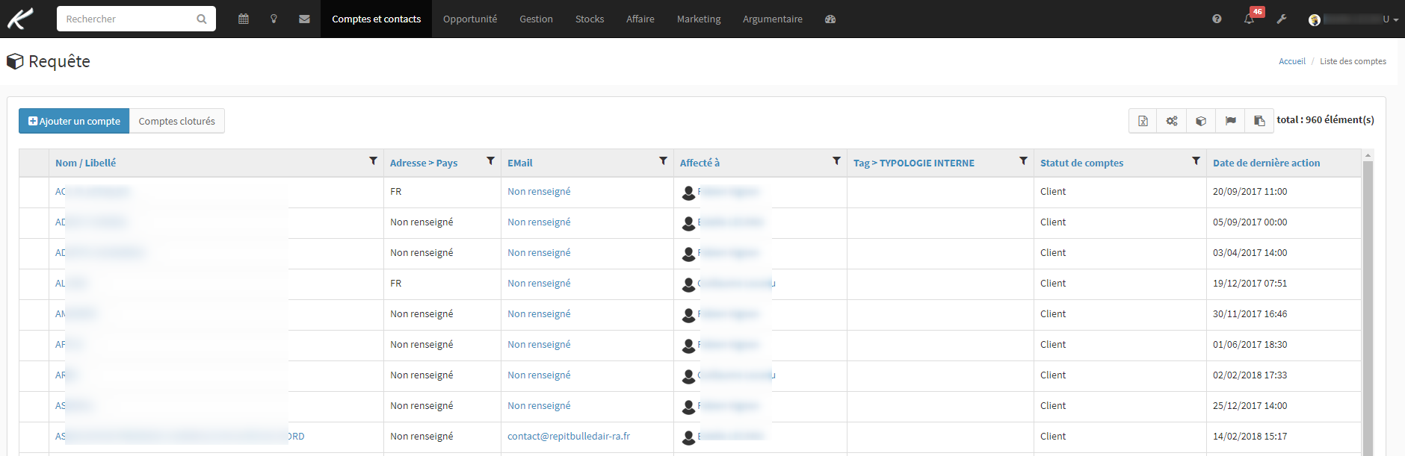Viewport: 1405px width, 456px height.
Task: Click the application logo in top-left corner
Action: [x=20, y=19]
